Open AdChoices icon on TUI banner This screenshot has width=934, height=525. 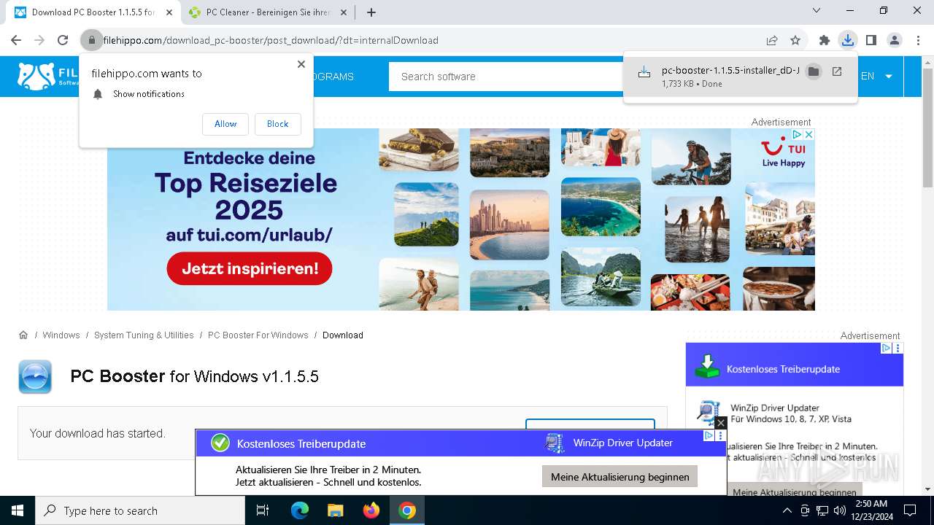pos(798,135)
